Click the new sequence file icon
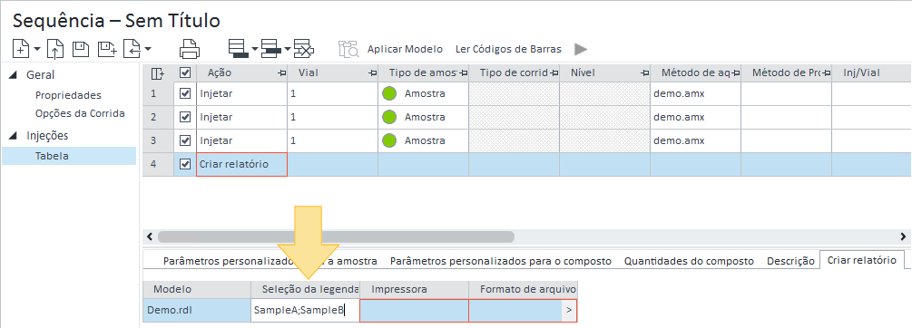912x328 pixels. [22, 49]
